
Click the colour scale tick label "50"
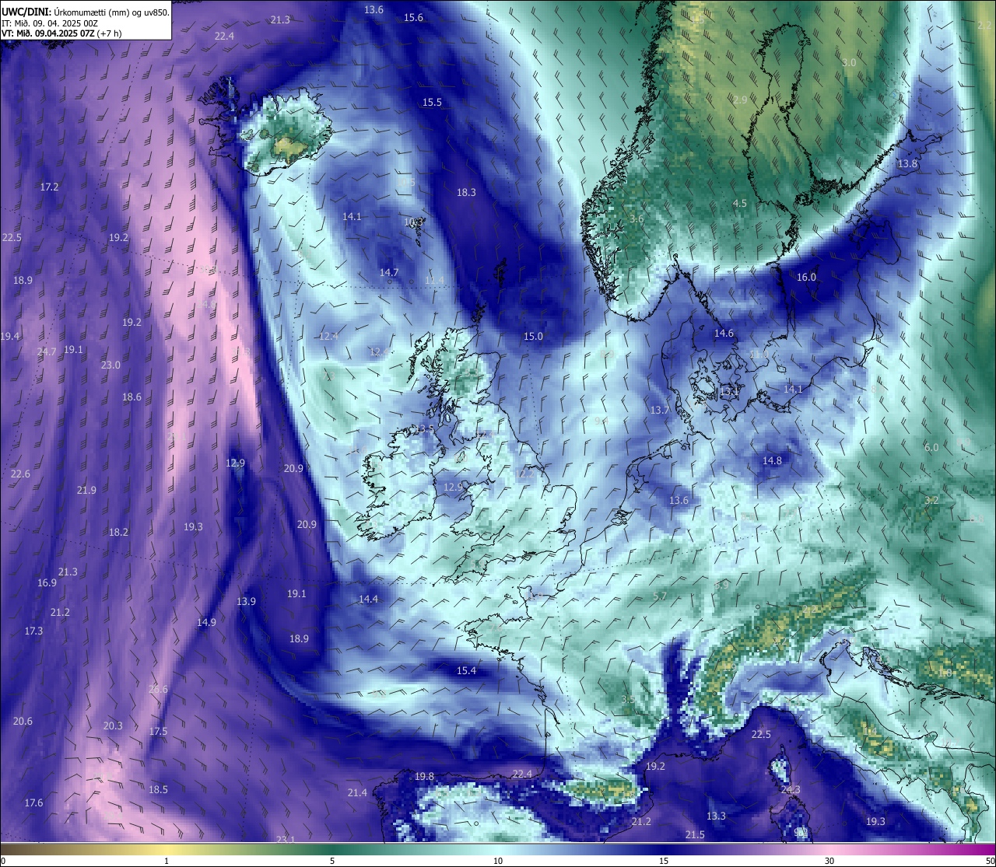(990, 861)
